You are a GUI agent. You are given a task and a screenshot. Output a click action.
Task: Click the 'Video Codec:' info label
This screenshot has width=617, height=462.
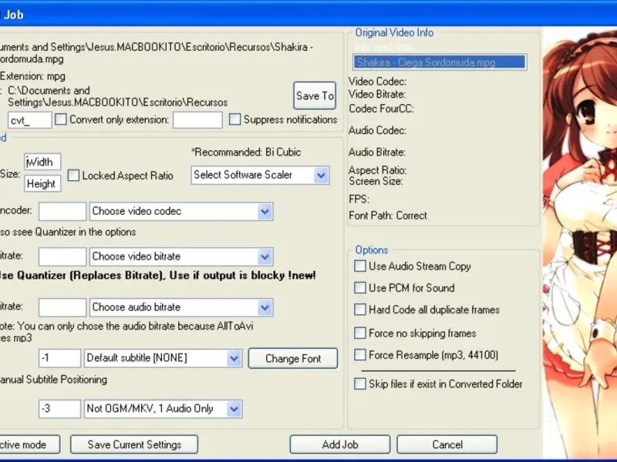377,82
